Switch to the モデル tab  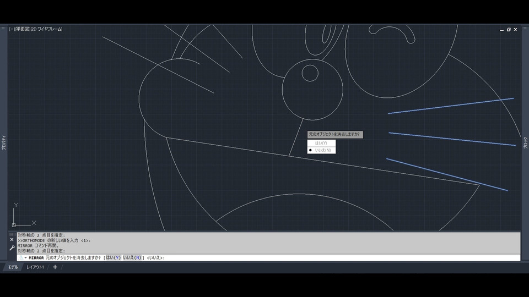(x=13, y=267)
